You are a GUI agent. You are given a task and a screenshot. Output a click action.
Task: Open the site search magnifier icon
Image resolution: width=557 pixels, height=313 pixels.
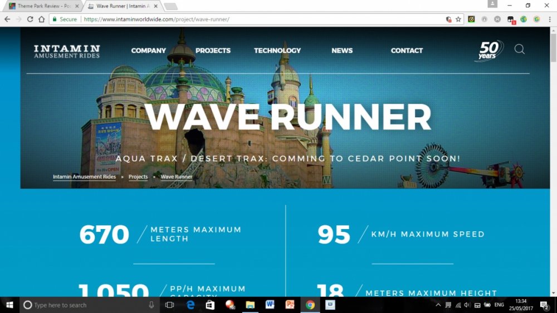coord(519,49)
